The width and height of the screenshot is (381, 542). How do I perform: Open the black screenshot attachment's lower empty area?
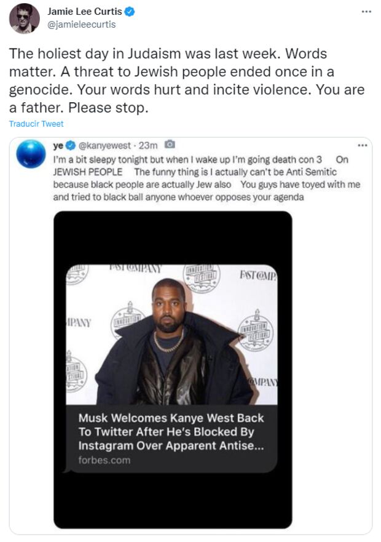tap(172, 501)
